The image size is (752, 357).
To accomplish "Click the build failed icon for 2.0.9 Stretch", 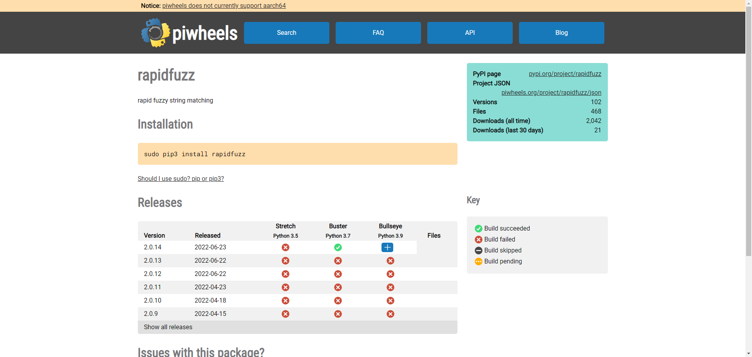I will 286,314.
